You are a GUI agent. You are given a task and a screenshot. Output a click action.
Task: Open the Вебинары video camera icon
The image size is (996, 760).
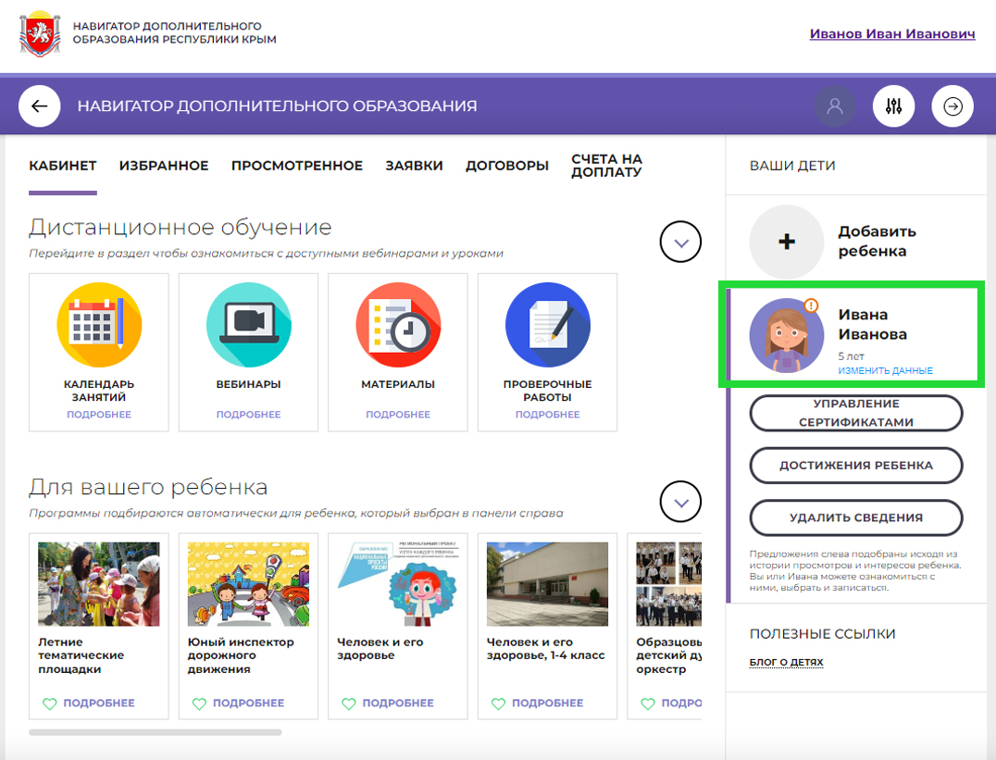248,325
